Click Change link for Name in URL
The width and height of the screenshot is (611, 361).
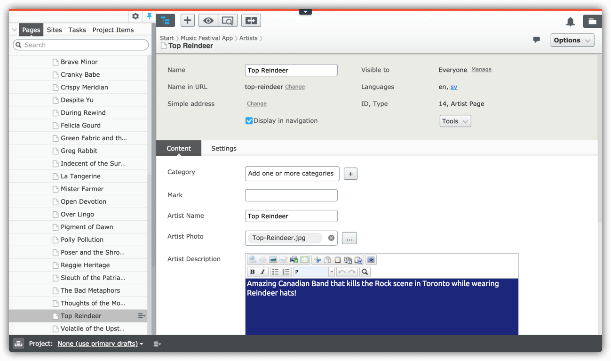point(295,87)
